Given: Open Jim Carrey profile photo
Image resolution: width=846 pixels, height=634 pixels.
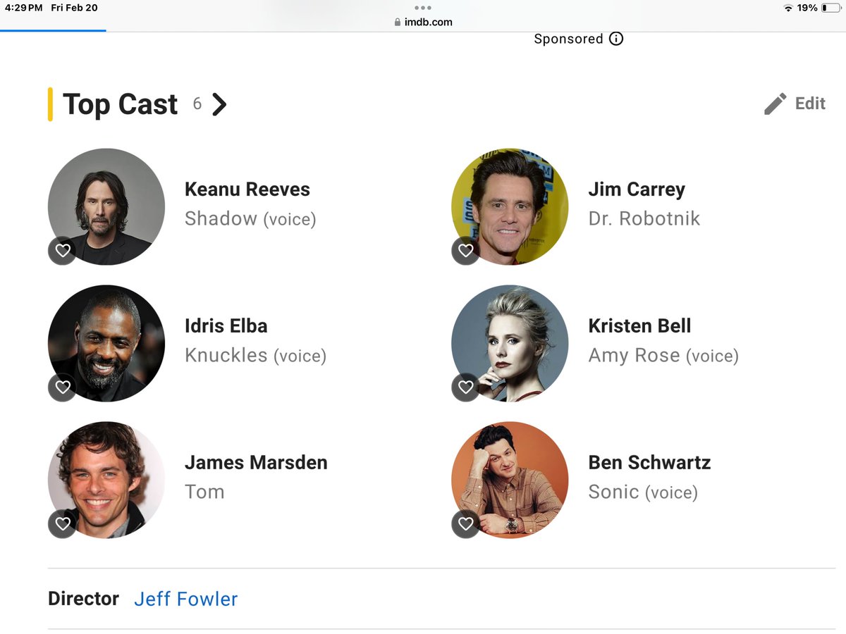Looking at the screenshot, I should [x=510, y=206].
